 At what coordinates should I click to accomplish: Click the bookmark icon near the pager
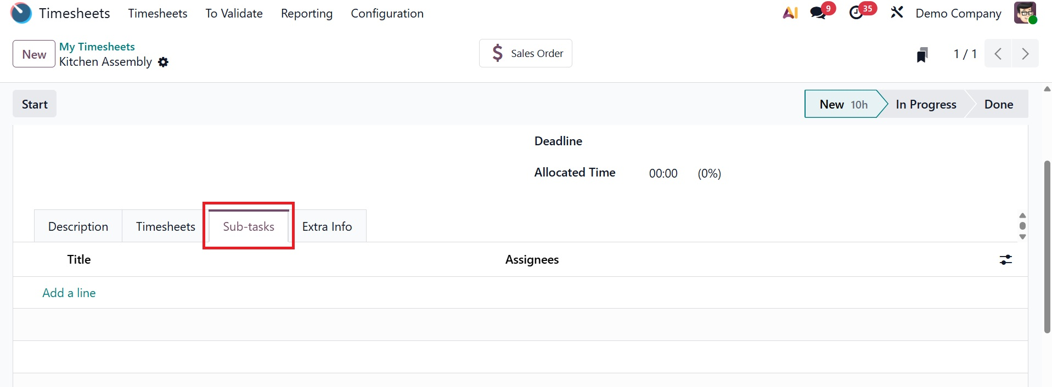pos(922,54)
